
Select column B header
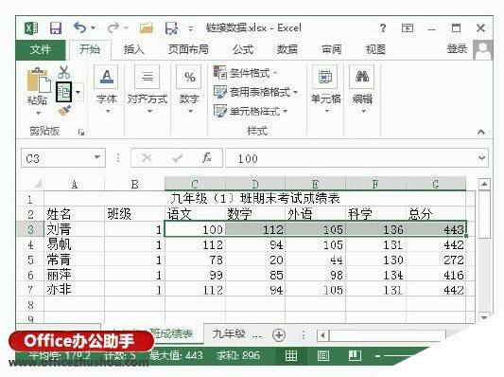click(x=134, y=184)
